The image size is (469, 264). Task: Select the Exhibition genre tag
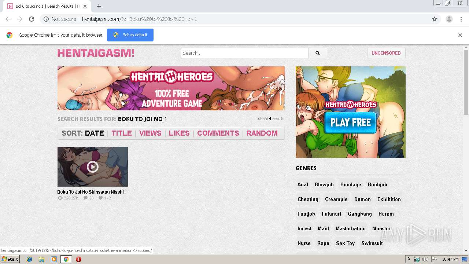tap(389, 199)
